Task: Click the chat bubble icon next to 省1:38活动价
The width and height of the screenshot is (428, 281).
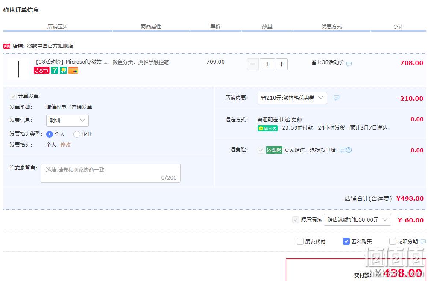Action: (349, 64)
